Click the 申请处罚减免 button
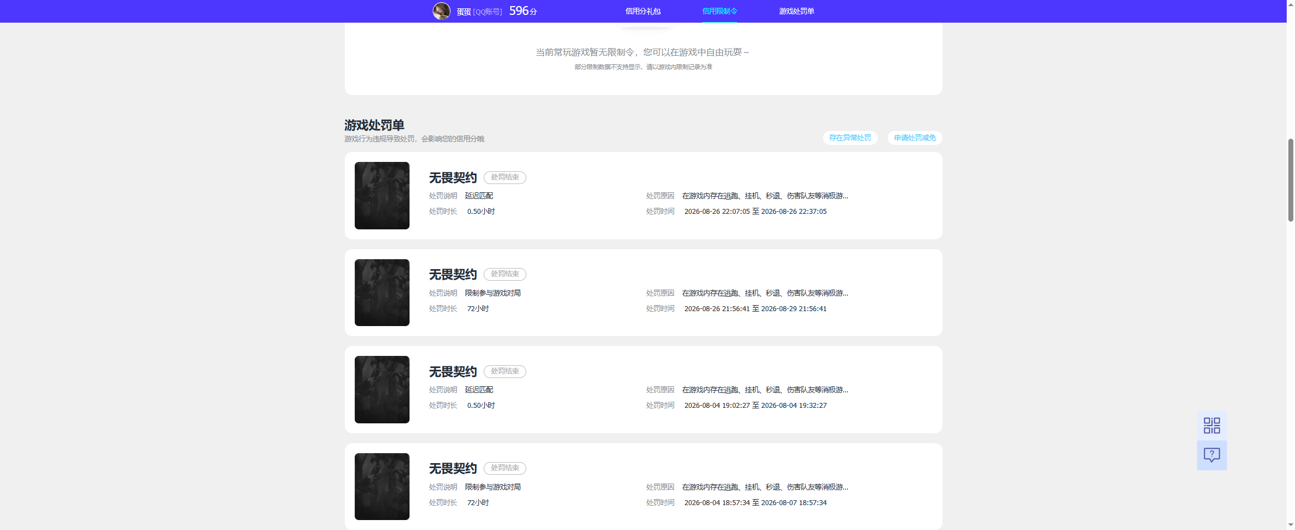The width and height of the screenshot is (1295, 530). [915, 138]
